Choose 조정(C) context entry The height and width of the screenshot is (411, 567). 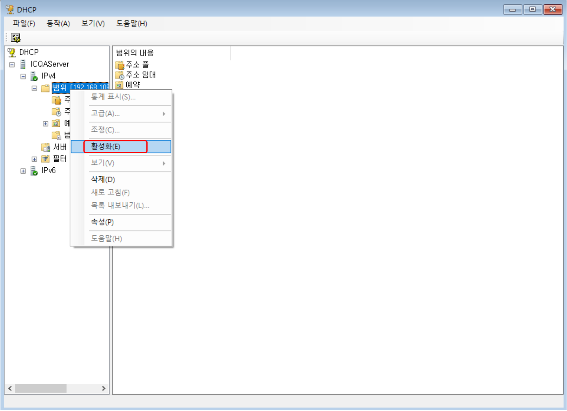(121, 130)
